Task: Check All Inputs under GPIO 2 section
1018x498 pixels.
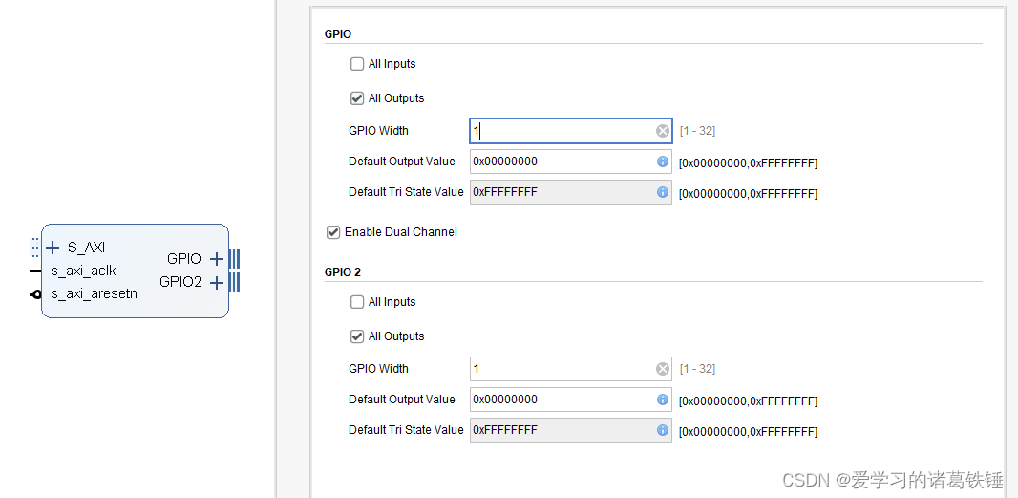Action: pos(357,302)
